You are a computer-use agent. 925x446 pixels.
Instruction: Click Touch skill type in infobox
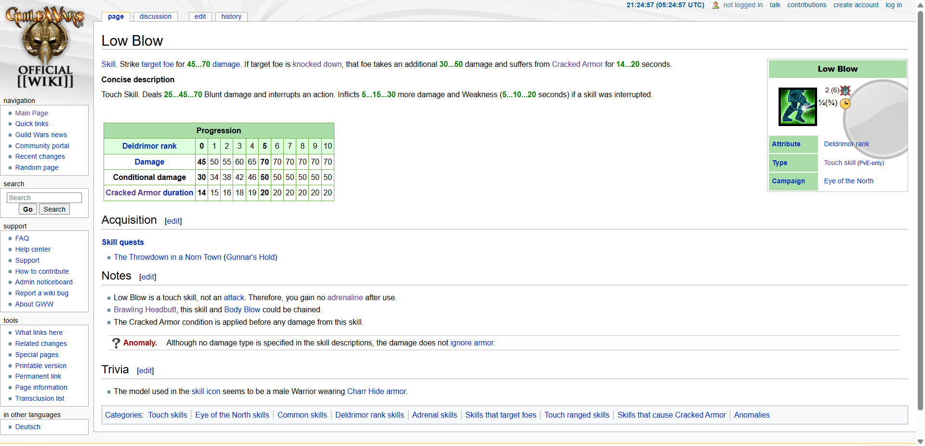(840, 163)
